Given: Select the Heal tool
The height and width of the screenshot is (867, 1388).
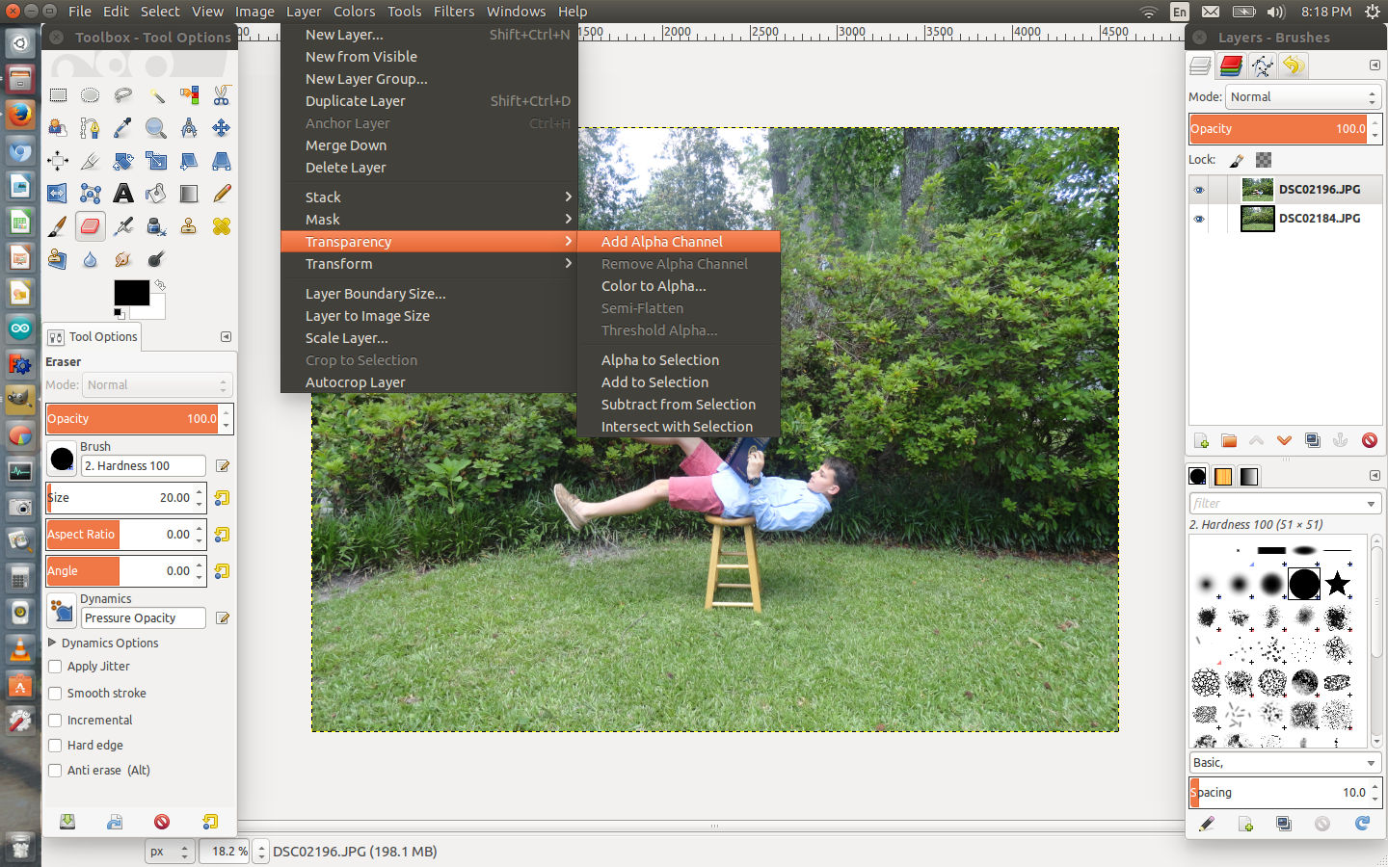Looking at the screenshot, I should (222, 226).
